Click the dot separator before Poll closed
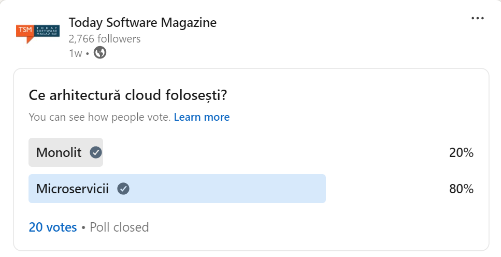 coord(83,227)
